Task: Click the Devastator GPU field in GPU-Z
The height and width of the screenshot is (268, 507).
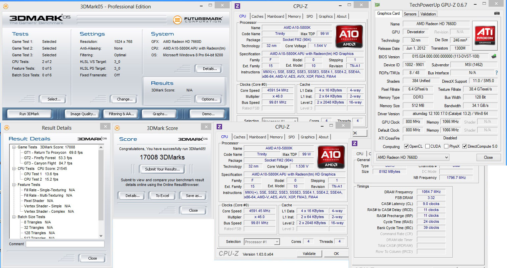Action: [416, 32]
